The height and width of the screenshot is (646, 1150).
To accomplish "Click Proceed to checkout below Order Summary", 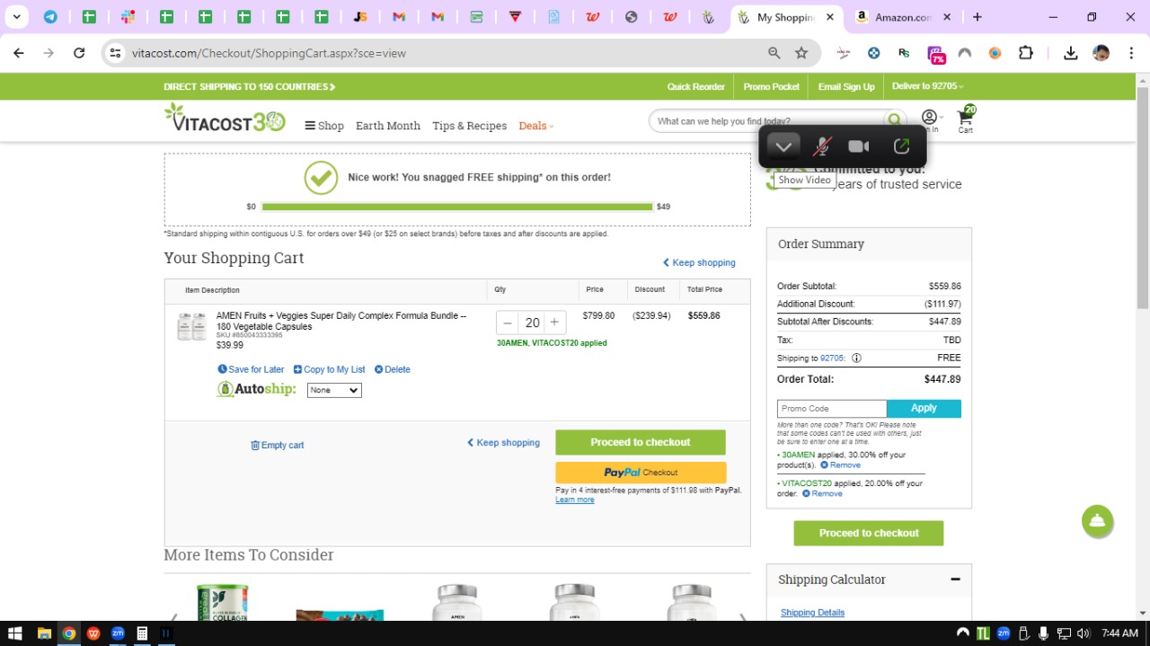I will [869, 533].
